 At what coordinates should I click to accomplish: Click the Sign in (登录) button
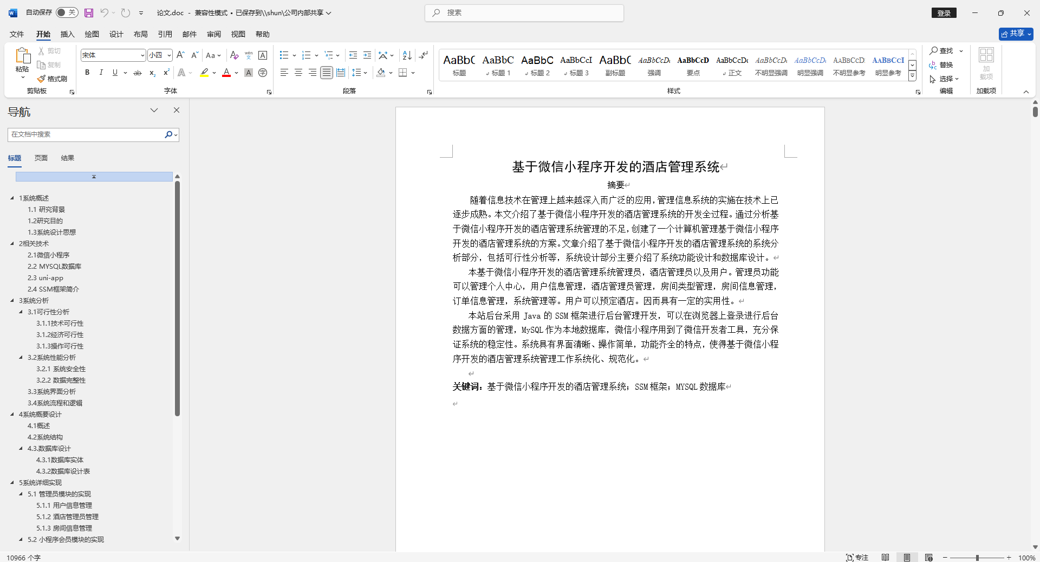(x=944, y=13)
